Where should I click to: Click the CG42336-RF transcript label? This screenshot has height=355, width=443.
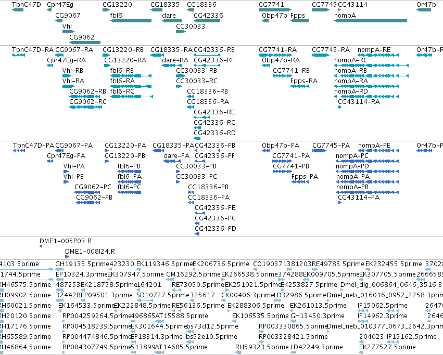point(214,60)
